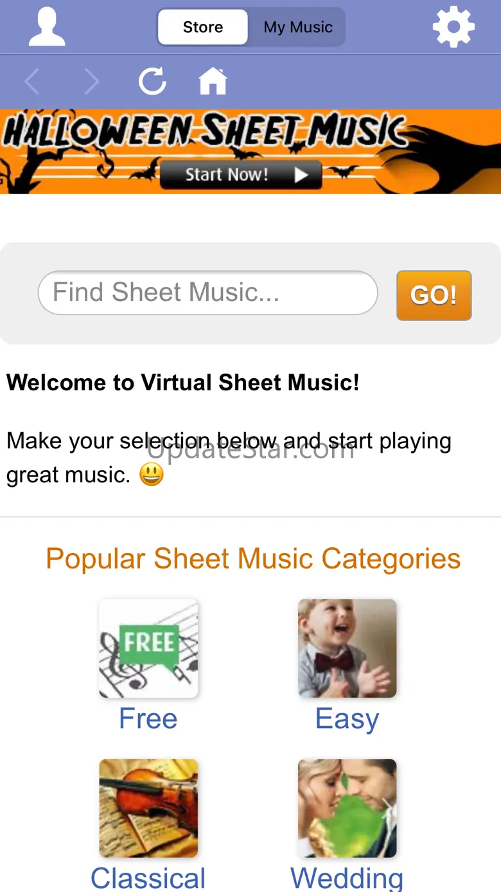Follow the Free category text link
501x892 pixels.
coord(148,718)
